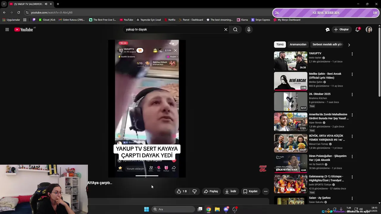Open a new browser tab
The height and width of the screenshot is (214, 381).
tap(58, 4)
